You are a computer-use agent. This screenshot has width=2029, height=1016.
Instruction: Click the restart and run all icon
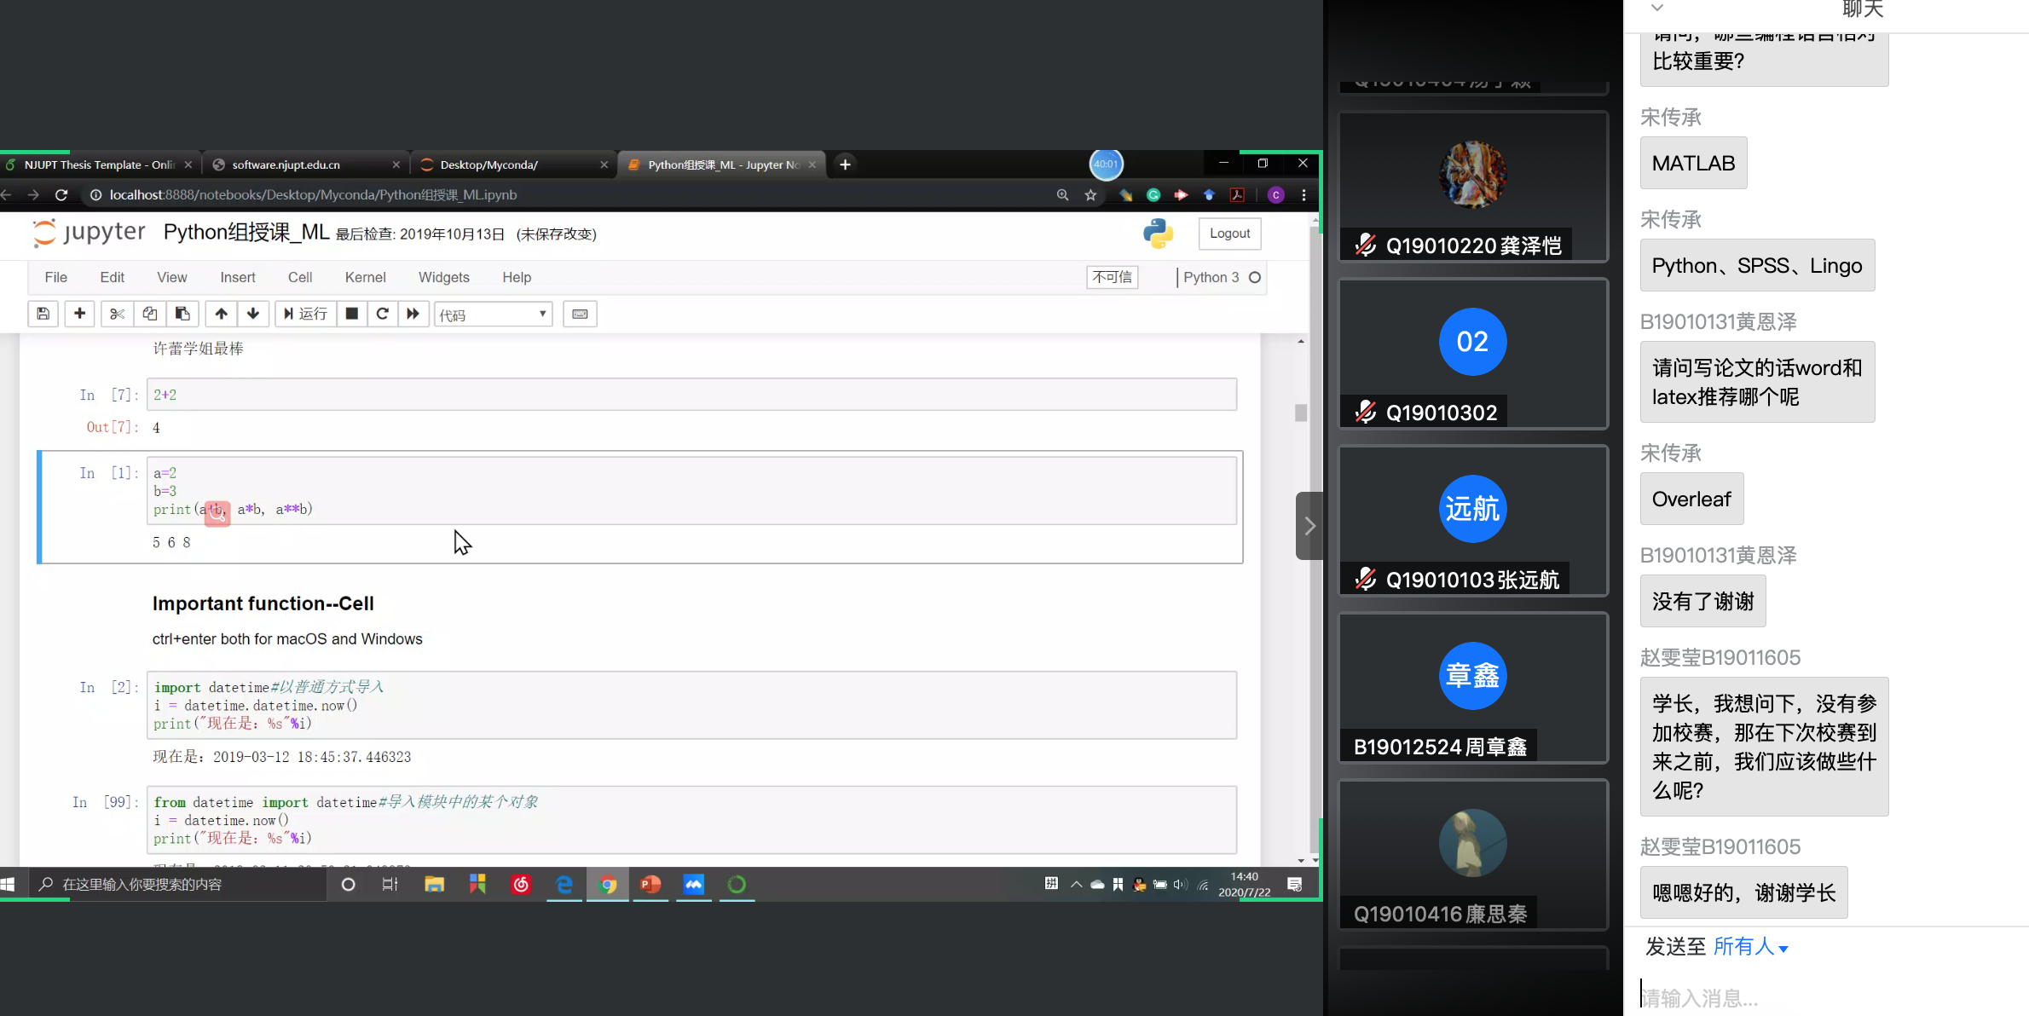coord(413,314)
